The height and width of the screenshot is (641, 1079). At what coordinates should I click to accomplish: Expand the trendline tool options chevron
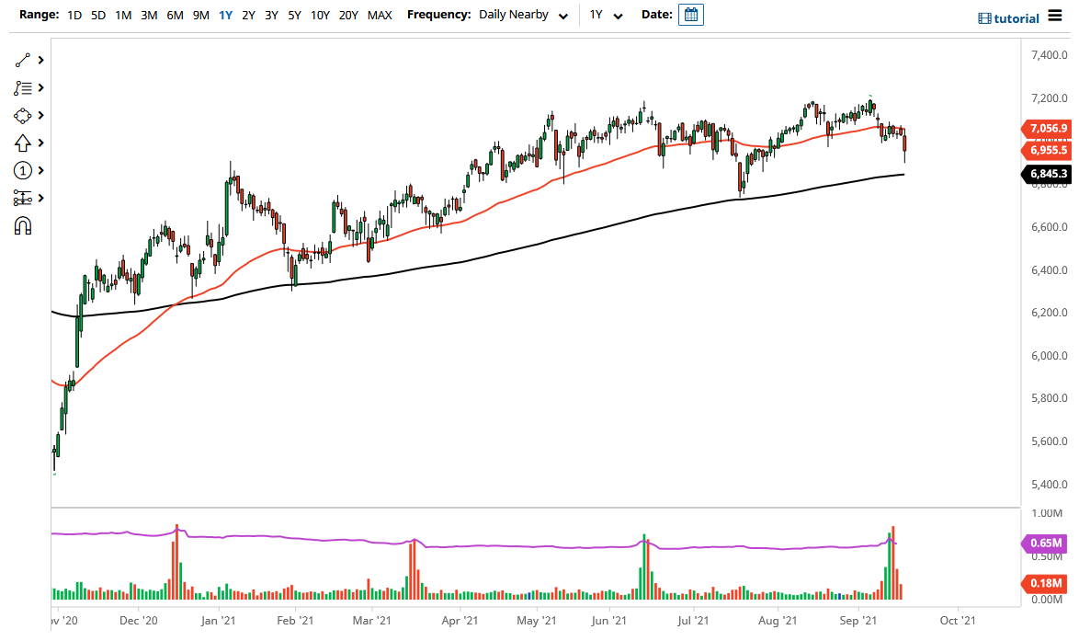(x=40, y=60)
